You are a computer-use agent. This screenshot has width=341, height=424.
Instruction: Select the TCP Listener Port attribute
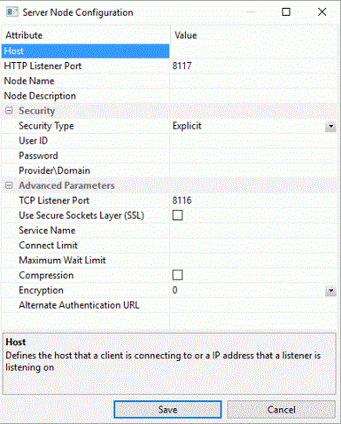point(54,200)
